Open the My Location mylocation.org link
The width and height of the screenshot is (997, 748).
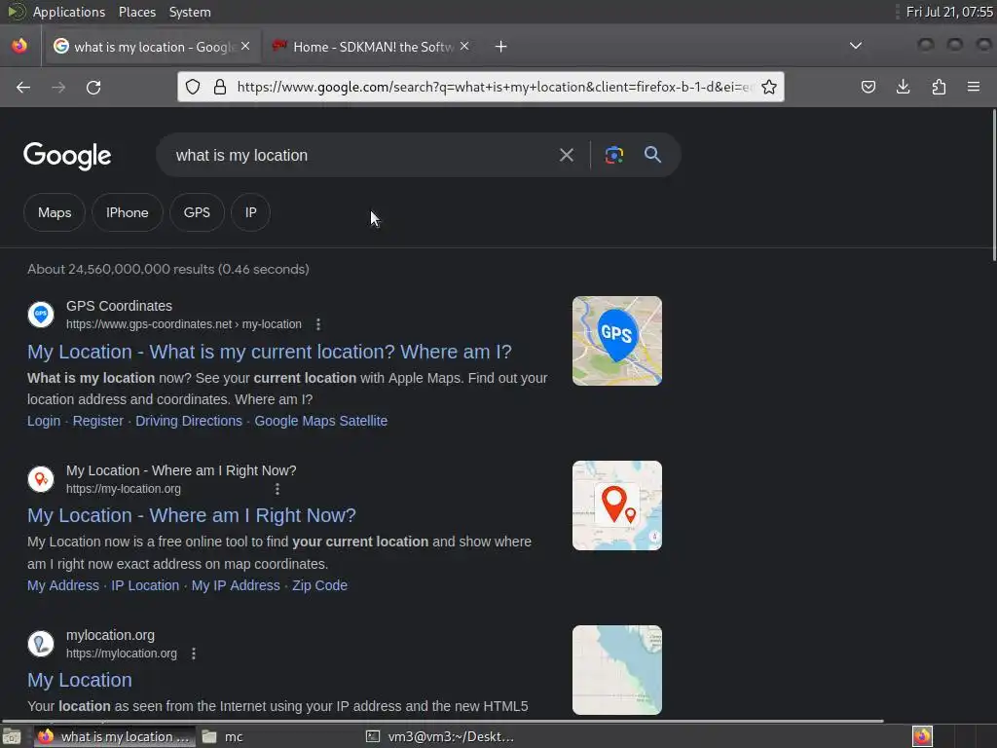(x=80, y=680)
